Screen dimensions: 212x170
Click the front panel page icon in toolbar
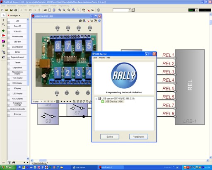point(50,10)
